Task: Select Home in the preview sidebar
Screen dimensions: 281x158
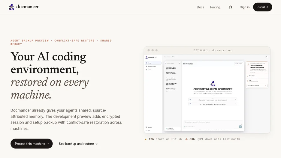Action: tap(153, 63)
